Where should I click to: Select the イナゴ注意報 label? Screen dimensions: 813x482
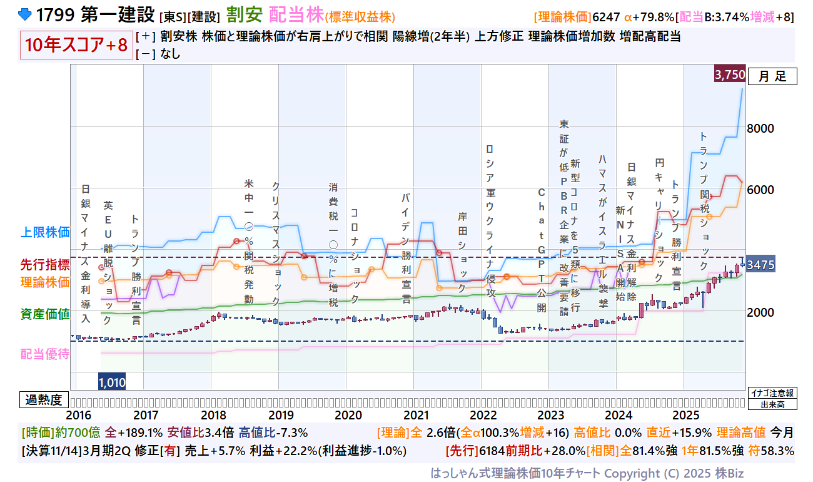point(772,393)
